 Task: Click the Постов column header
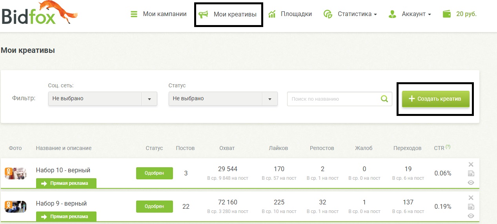click(185, 148)
